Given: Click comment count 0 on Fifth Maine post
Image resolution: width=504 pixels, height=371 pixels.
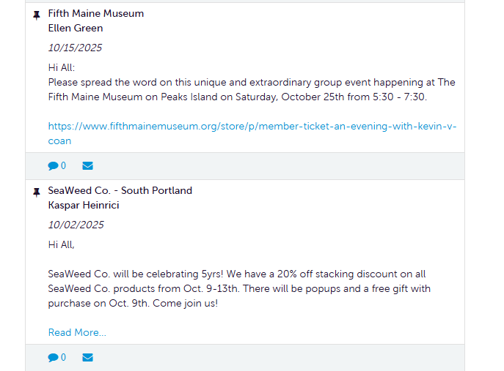Looking at the screenshot, I should pos(63,166).
